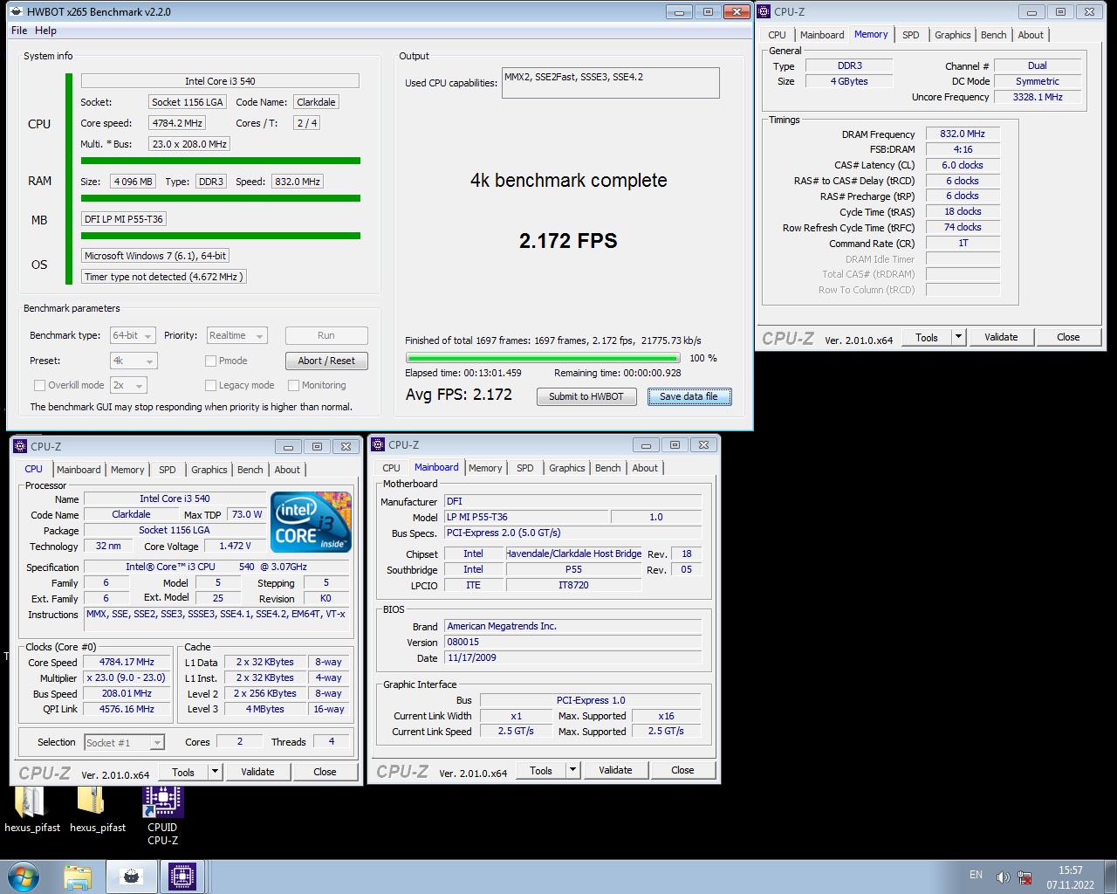This screenshot has height=894, width=1117.
Task: Click the Core Speed 4784.17 MHz value
Action: click(127, 662)
